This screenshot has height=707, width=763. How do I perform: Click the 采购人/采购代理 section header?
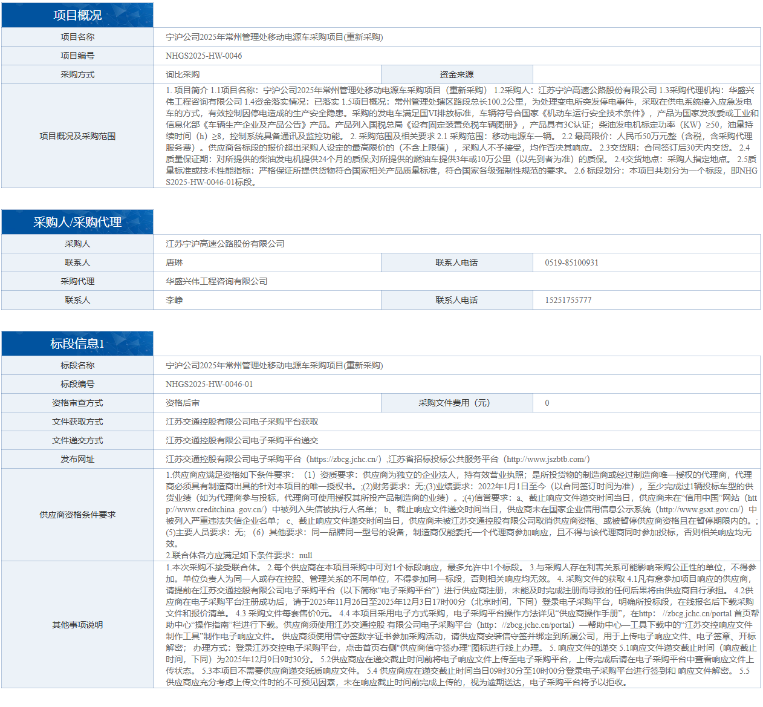[x=77, y=223]
